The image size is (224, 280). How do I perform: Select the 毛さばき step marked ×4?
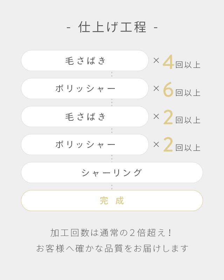point(85,61)
